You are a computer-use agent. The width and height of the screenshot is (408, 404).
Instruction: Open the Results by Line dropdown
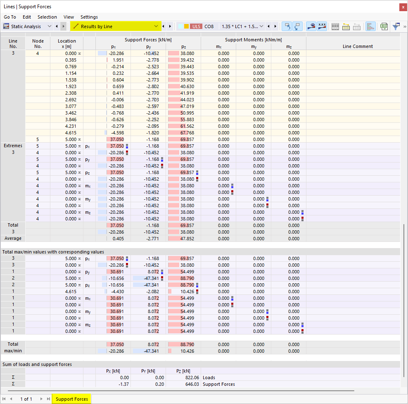[x=157, y=26]
